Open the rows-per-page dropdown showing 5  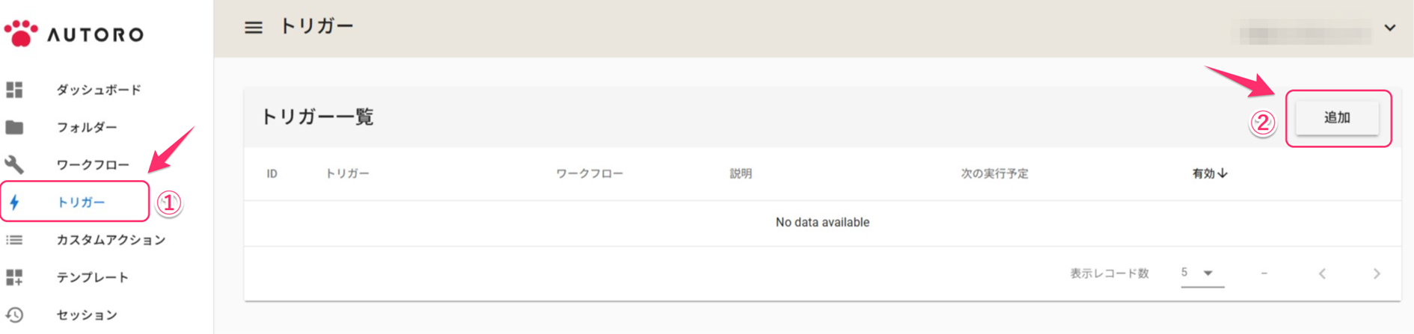point(1202,273)
